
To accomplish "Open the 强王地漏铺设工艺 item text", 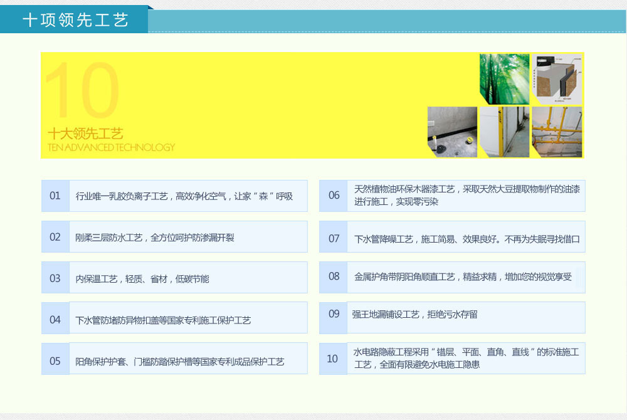I will pyautogui.click(x=414, y=315).
